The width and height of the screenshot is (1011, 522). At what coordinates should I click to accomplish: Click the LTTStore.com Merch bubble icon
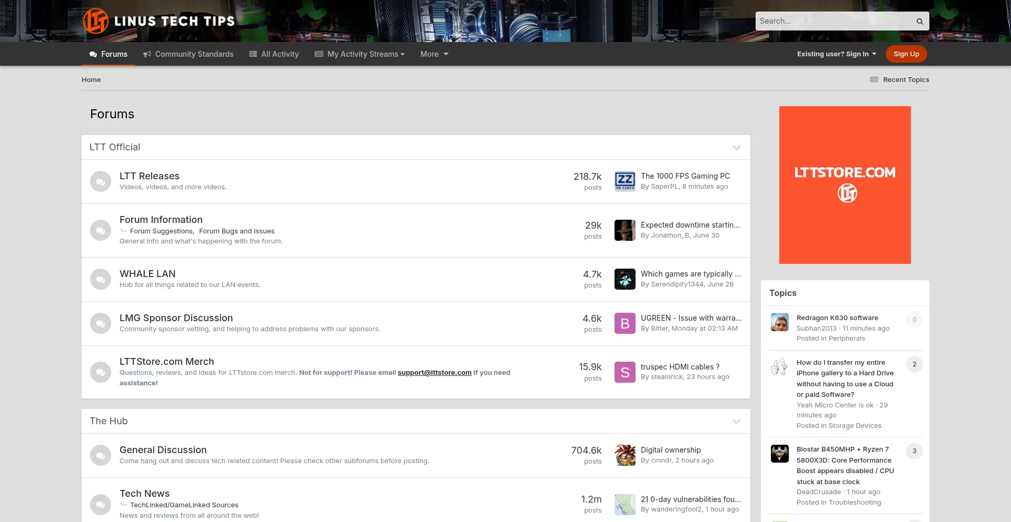pos(101,372)
